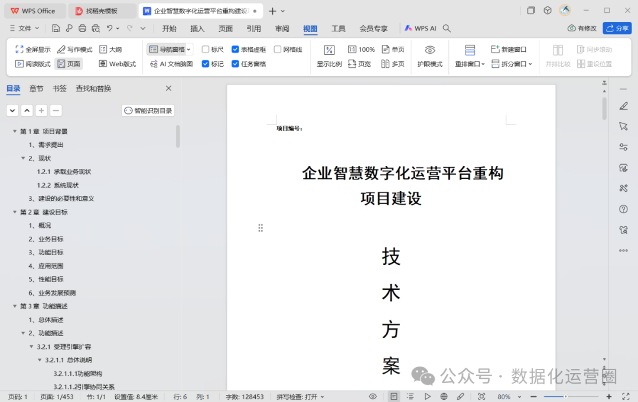Open the 插入 ribbon tab

(197, 28)
